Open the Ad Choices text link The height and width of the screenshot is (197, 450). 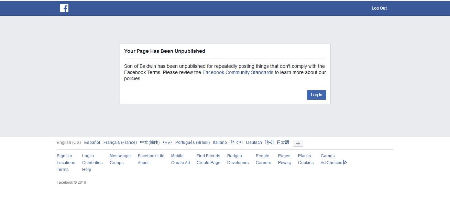(331, 163)
